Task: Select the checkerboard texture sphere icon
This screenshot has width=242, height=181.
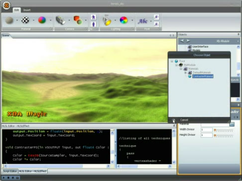Action: 25,20
